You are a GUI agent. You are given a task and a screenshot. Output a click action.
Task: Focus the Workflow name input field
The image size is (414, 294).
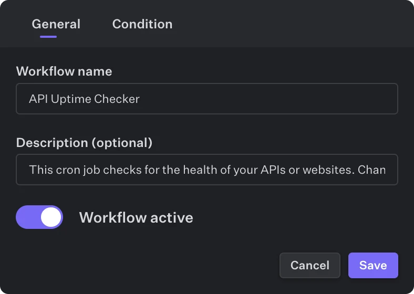[x=207, y=99]
